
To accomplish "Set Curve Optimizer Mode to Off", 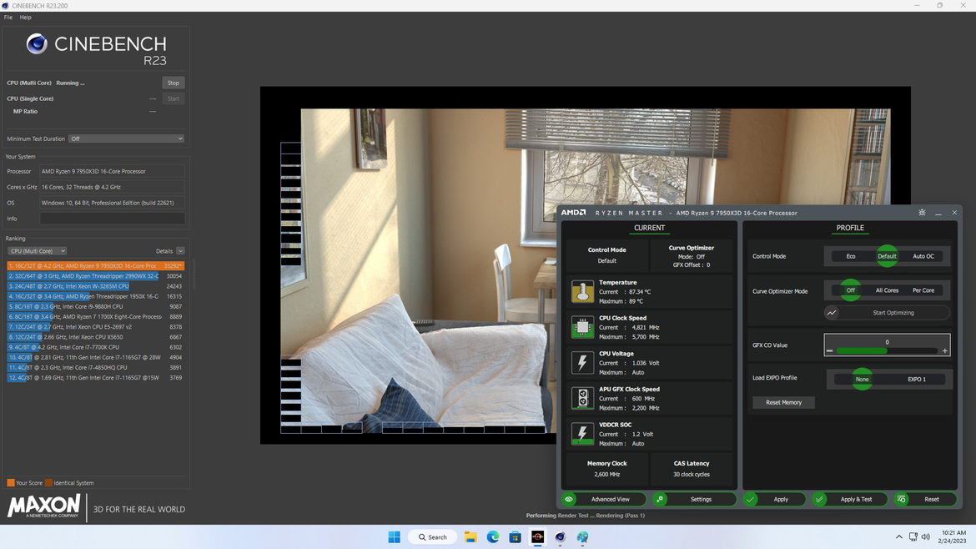I will pos(850,290).
